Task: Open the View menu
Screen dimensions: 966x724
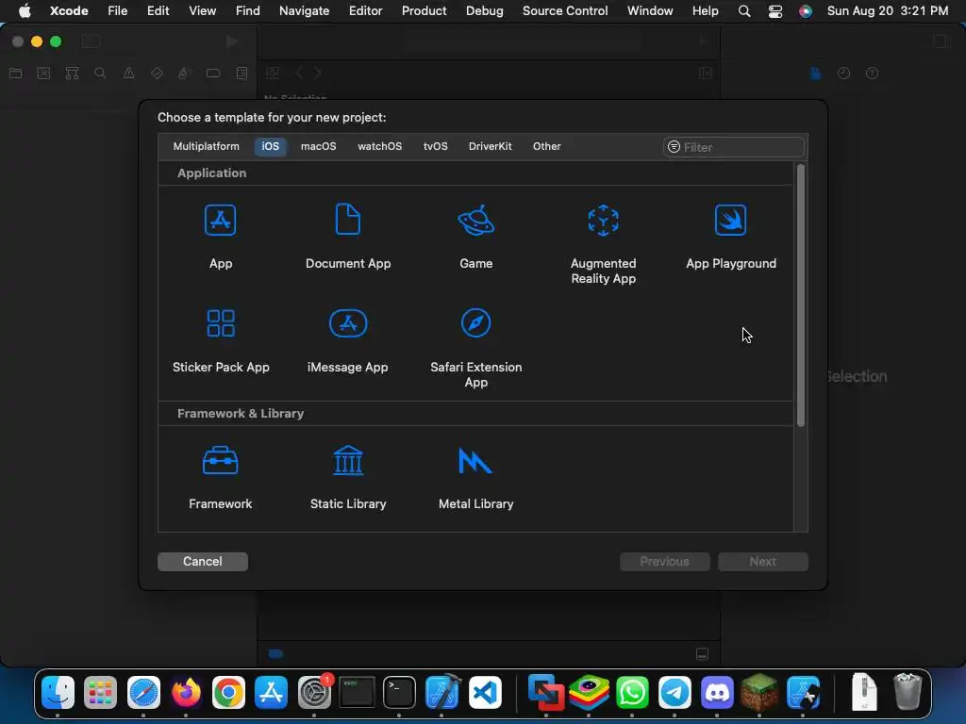Action: click(x=202, y=11)
